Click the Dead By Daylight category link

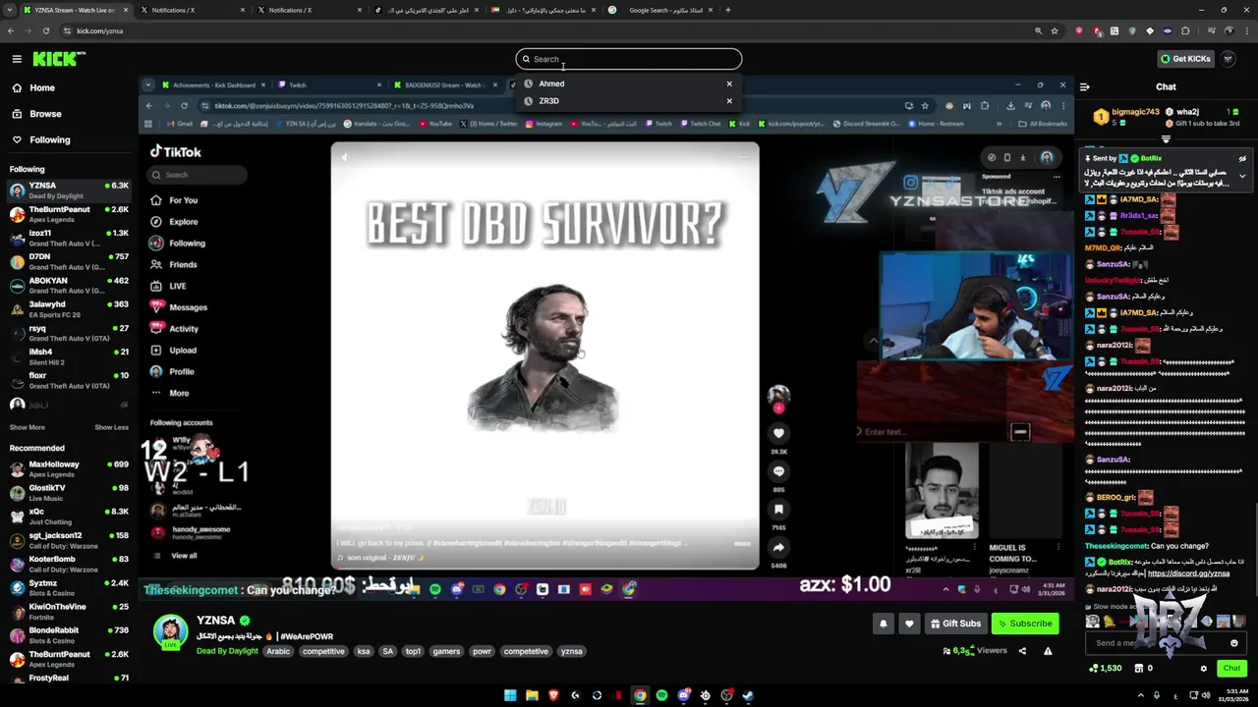pyautogui.click(x=227, y=651)
